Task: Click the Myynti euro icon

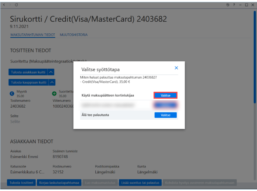Action: [12, 94]
